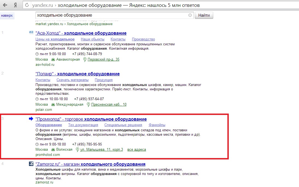
Task: Open the "Асв-Холод" result title
Action: (81, 33)
